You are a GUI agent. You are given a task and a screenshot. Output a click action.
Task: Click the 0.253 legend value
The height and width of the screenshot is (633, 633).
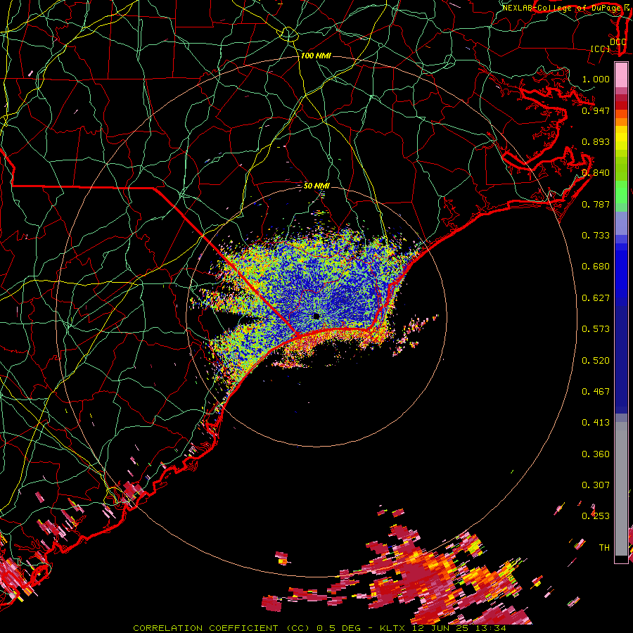pos(596,516)
